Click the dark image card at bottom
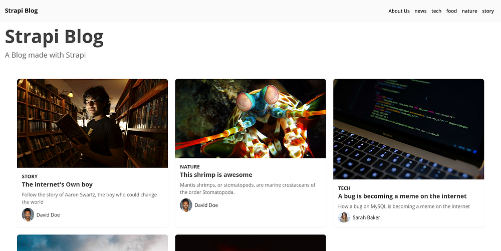 250,242
